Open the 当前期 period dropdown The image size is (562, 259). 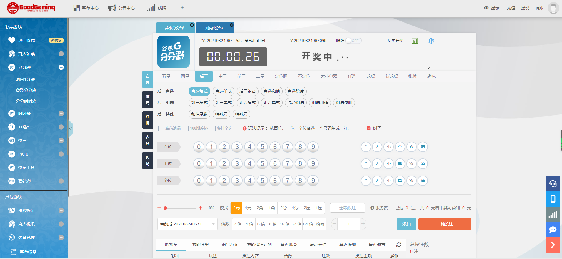pyautogui.click(x=187, y=224)
